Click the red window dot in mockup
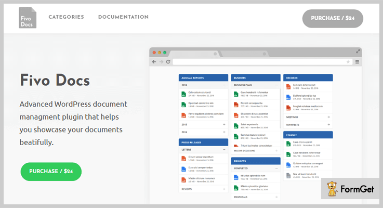383x208 pixels. (154, 53)
